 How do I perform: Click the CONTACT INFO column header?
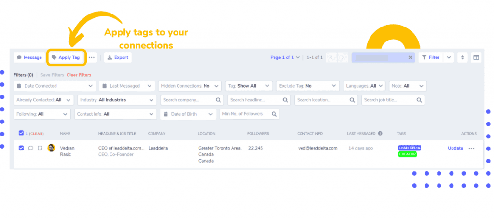coord(310,134)
